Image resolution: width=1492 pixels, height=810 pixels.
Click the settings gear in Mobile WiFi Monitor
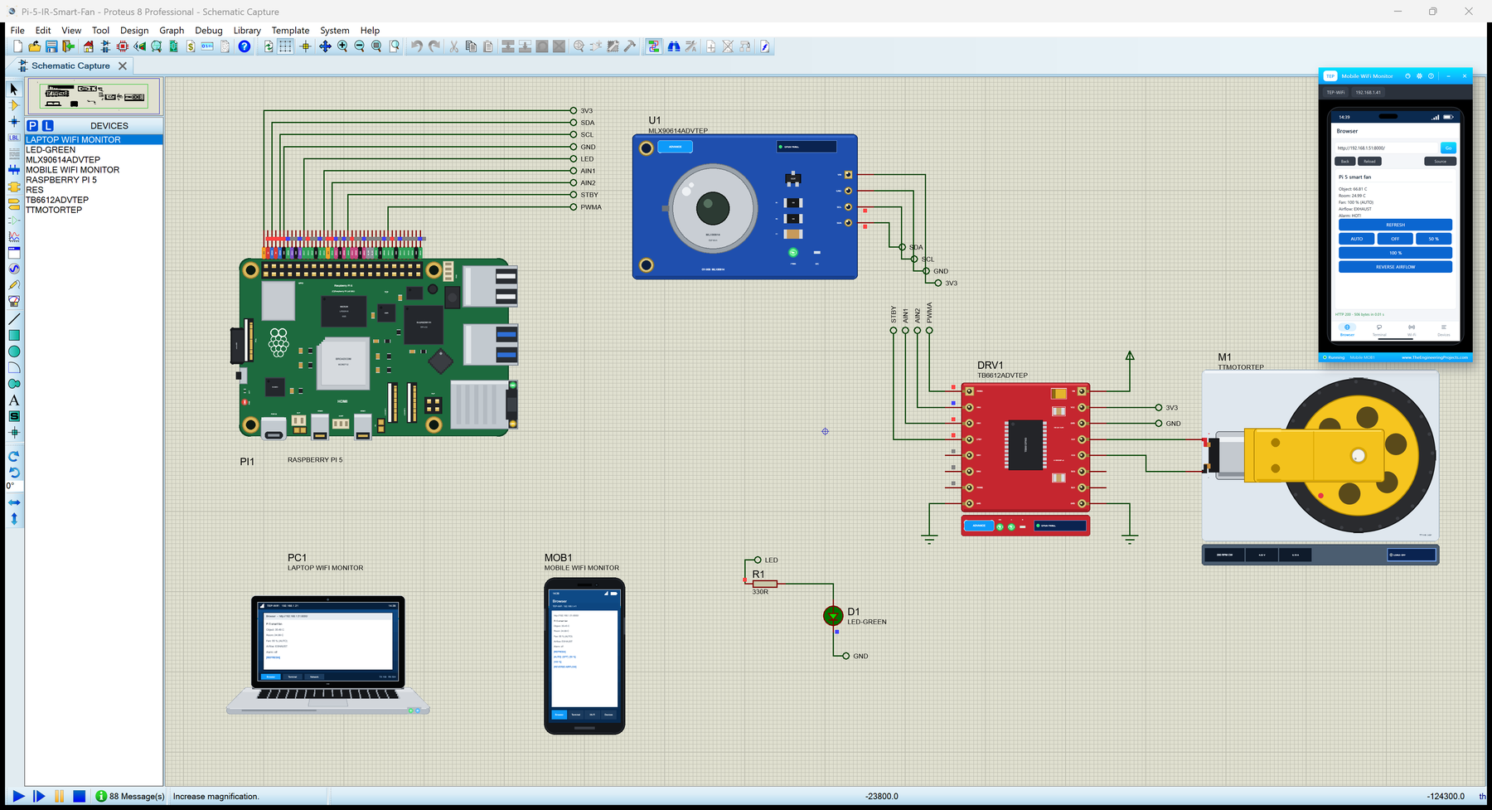coord(1419,75)
